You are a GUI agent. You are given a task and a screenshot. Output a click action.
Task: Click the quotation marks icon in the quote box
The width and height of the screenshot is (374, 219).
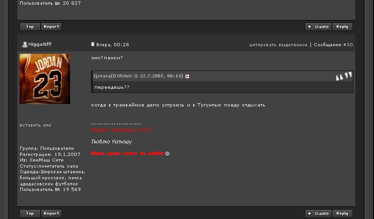coord(344,76)
